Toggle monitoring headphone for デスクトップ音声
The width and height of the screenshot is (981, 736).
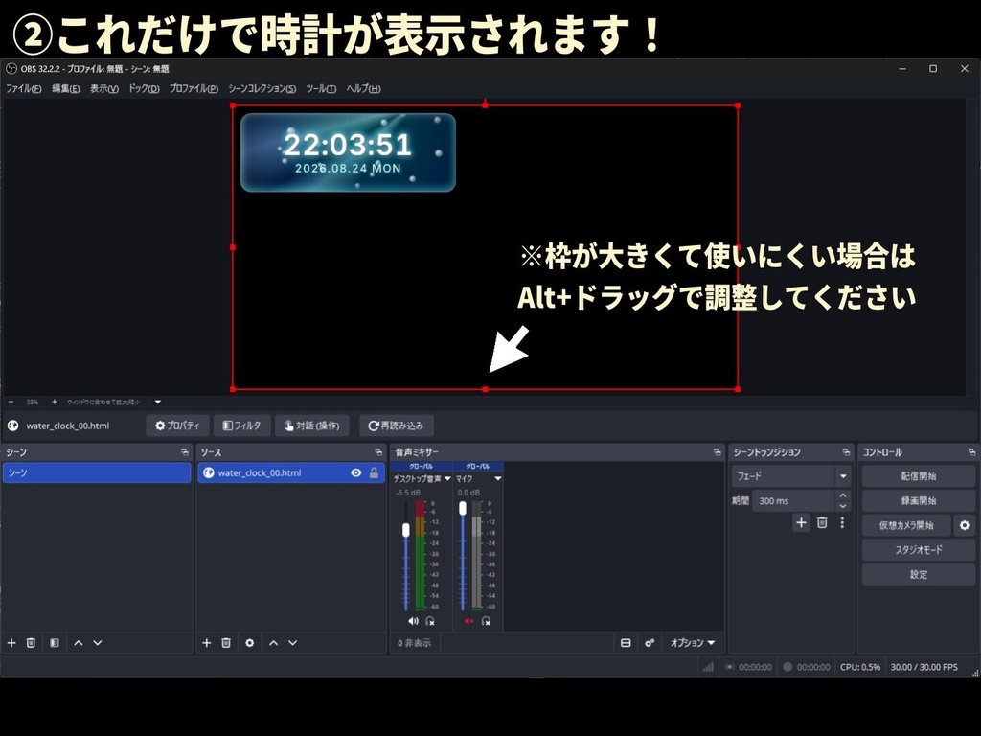coord(430,621)
